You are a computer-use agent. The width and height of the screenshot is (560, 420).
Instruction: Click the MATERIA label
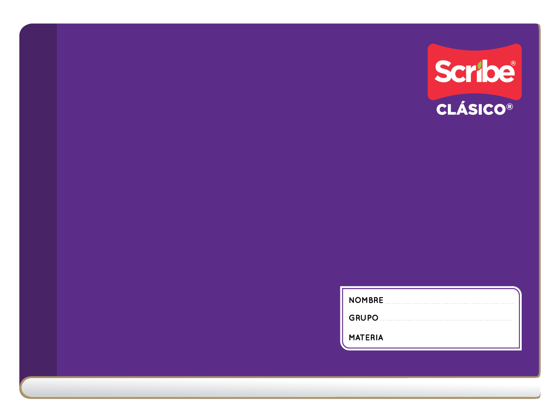[x=366, y=337]
